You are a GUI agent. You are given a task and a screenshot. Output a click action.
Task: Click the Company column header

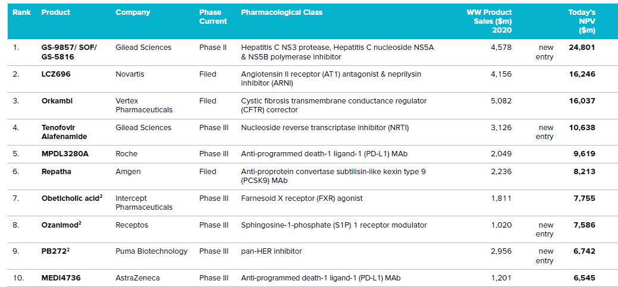133,12
